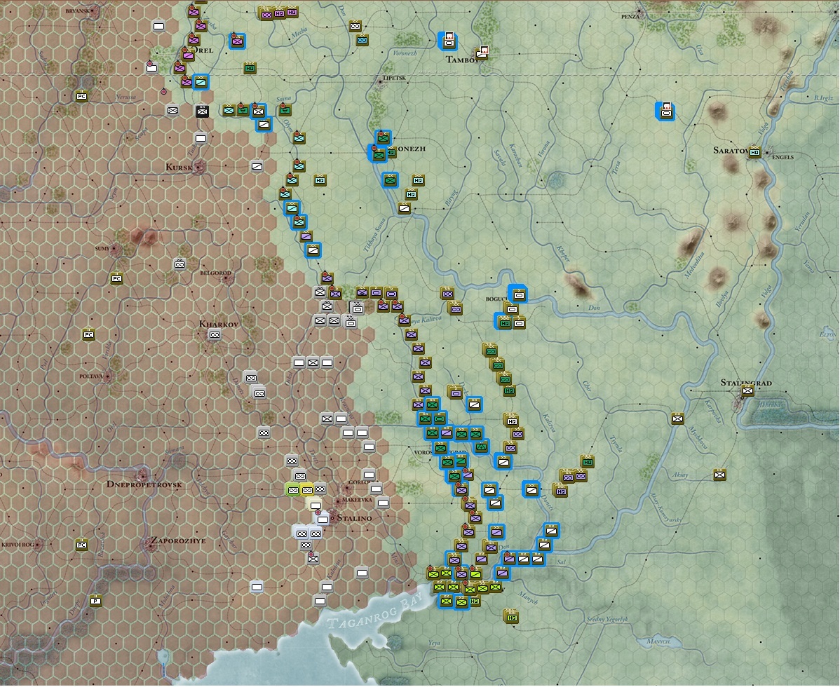Click the Stalino city label
This screenshot has width=840, height=687.
click(353, 518)
